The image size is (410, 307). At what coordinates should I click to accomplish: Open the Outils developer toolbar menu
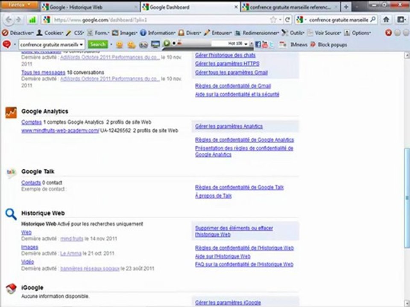[x=293, y=33]
